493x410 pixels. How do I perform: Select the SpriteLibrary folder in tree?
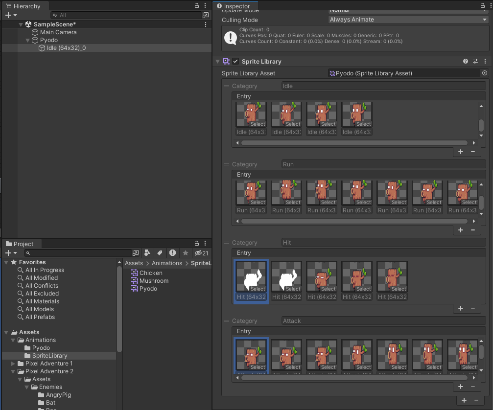pos(49,356)
